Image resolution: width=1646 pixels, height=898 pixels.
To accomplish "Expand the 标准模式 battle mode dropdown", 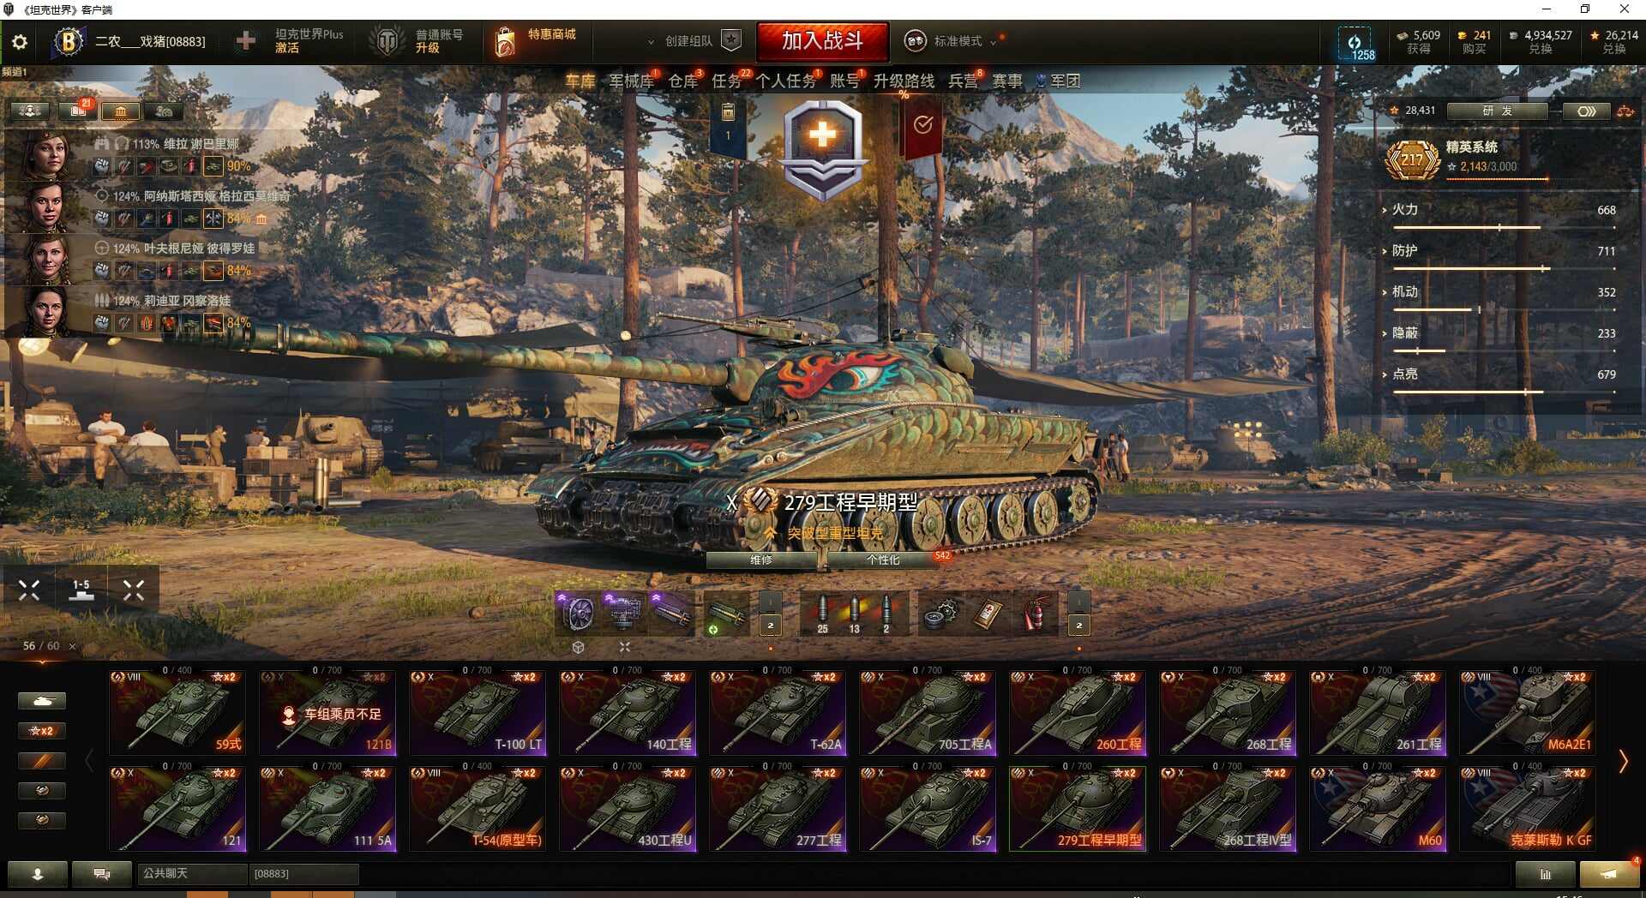I will (x=993, y=41).
